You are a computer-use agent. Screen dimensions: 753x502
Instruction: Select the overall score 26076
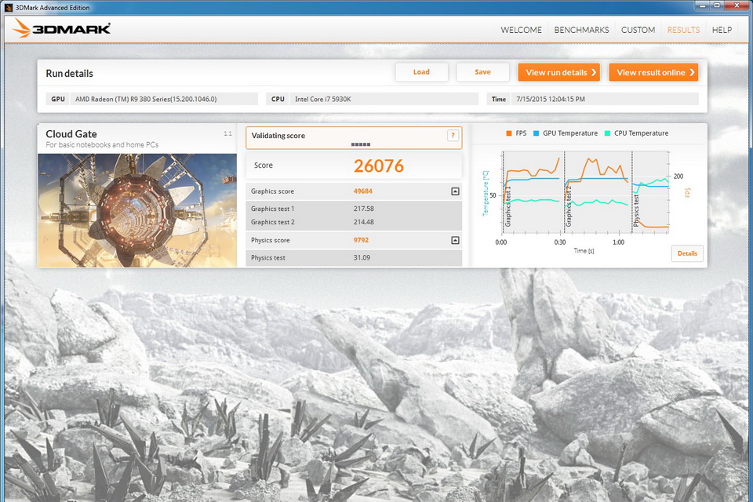(379, 166)
